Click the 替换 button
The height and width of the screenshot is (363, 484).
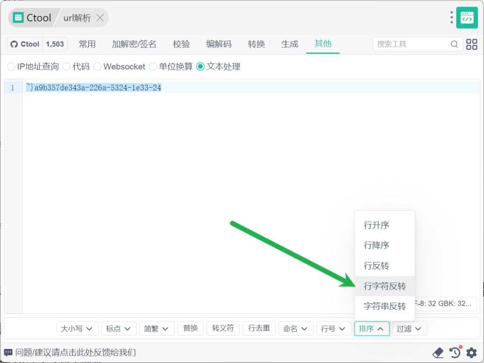tap(190, 328)
